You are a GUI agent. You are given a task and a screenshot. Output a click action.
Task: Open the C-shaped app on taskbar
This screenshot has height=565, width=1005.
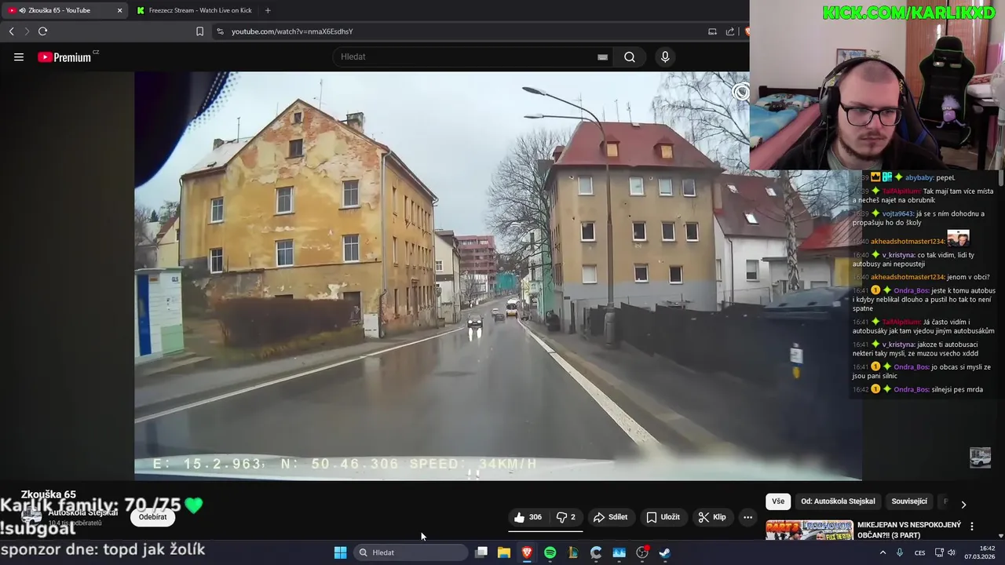[x=596, y=552]
